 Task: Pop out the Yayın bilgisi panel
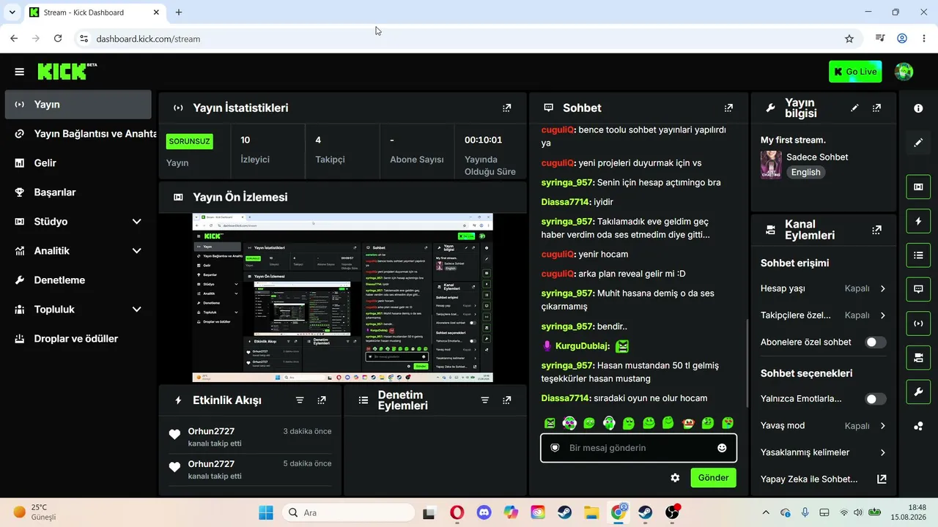876,108
